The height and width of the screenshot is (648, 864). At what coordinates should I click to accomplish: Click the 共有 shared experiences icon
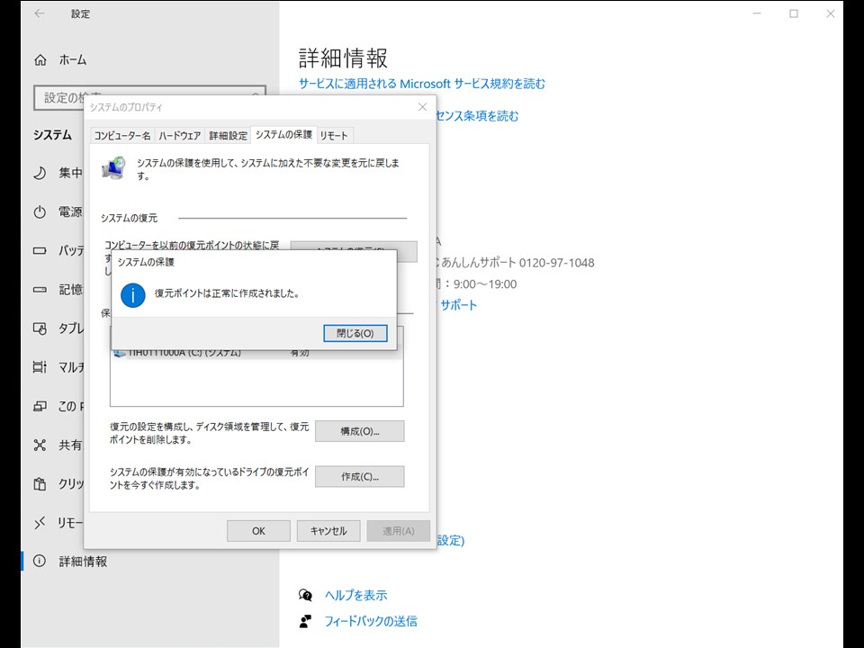click(x=40, y=445)
